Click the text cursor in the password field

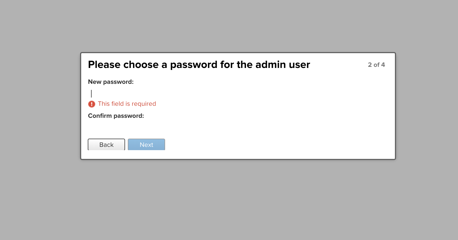click(92, 93)
